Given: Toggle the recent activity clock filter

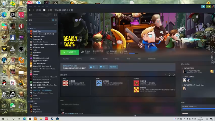Looking at the screenshot, I should [x=53, y=20].
